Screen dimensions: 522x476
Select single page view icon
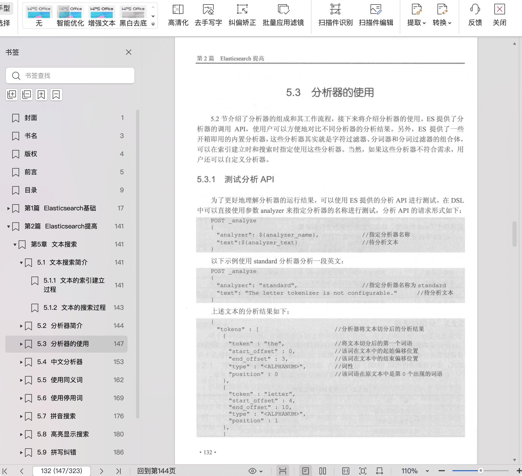click(x=306, y=471)
